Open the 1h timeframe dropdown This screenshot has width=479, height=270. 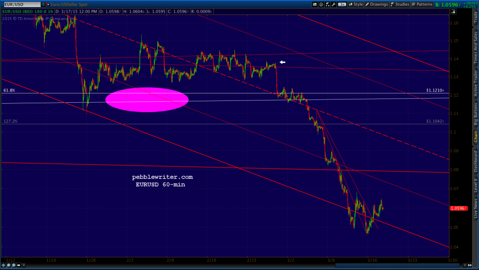coord(342,4)
